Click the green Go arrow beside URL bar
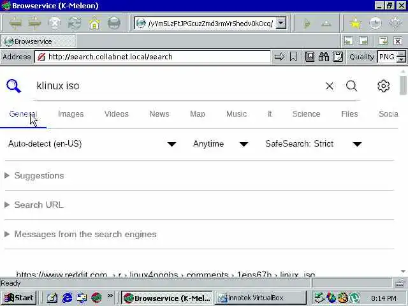The height and width of the screenshot is (306, 408). coord(307,24)
